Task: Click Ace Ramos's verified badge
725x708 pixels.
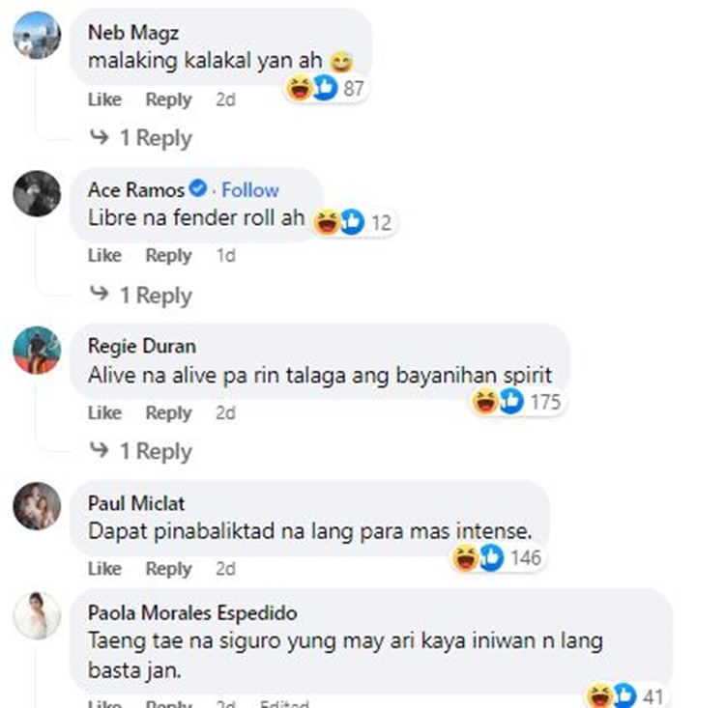Action: [x=199, y=188]
